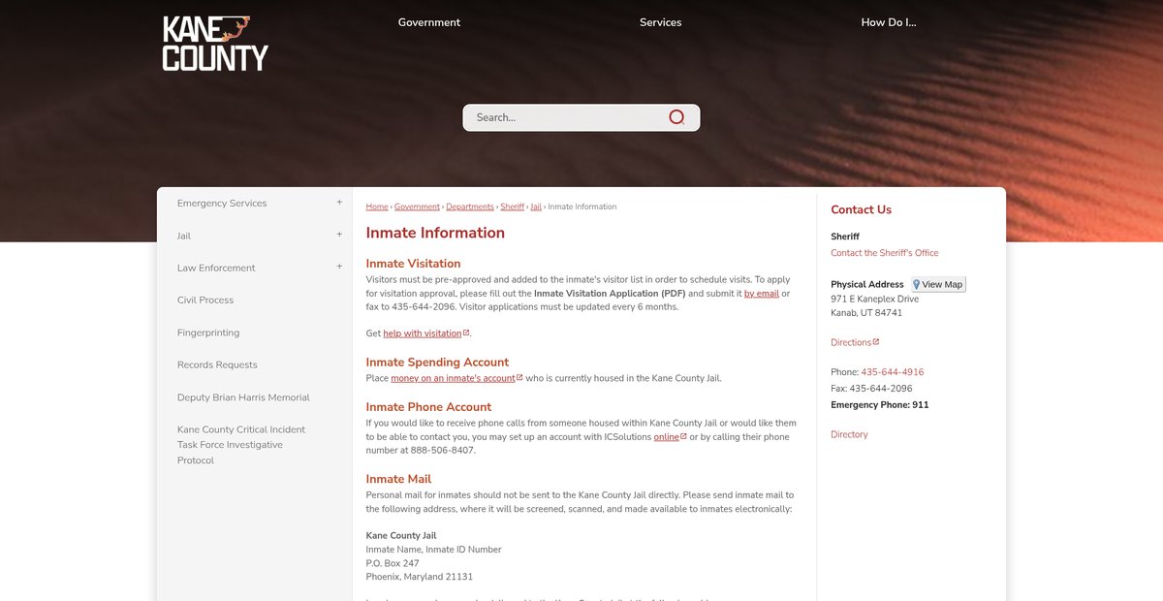The image size is (1163, 601).
Task: Expand the Jail sidebar section
Action: (339, 235)
